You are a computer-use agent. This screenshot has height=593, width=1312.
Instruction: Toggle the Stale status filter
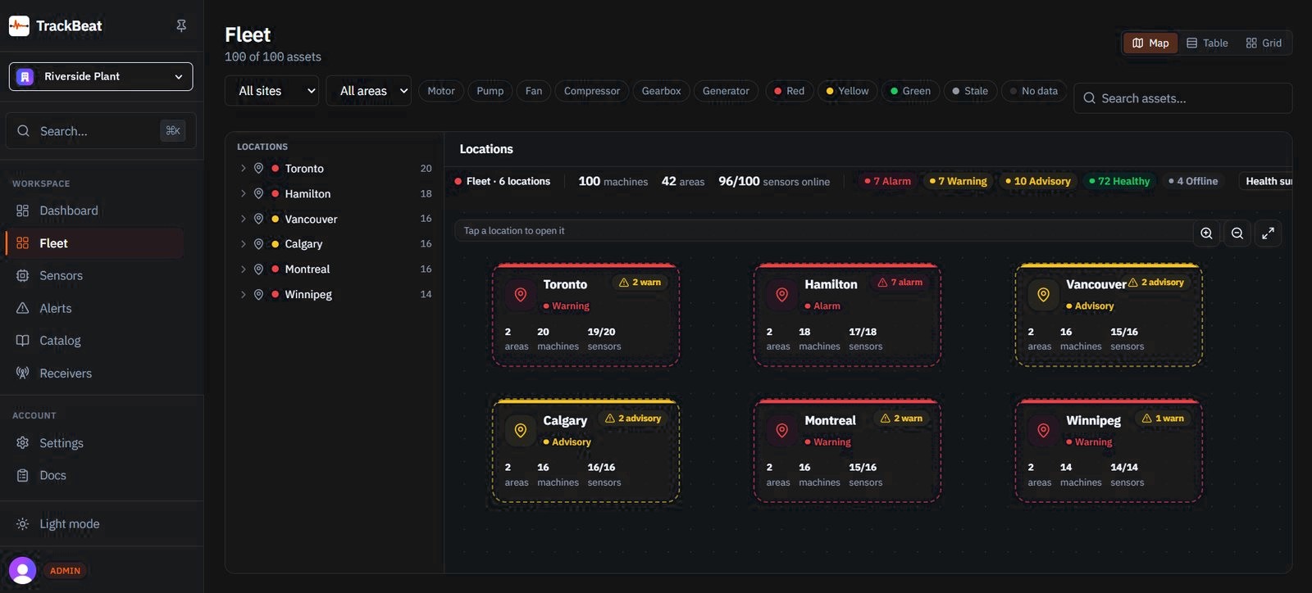tap(970, 91)
